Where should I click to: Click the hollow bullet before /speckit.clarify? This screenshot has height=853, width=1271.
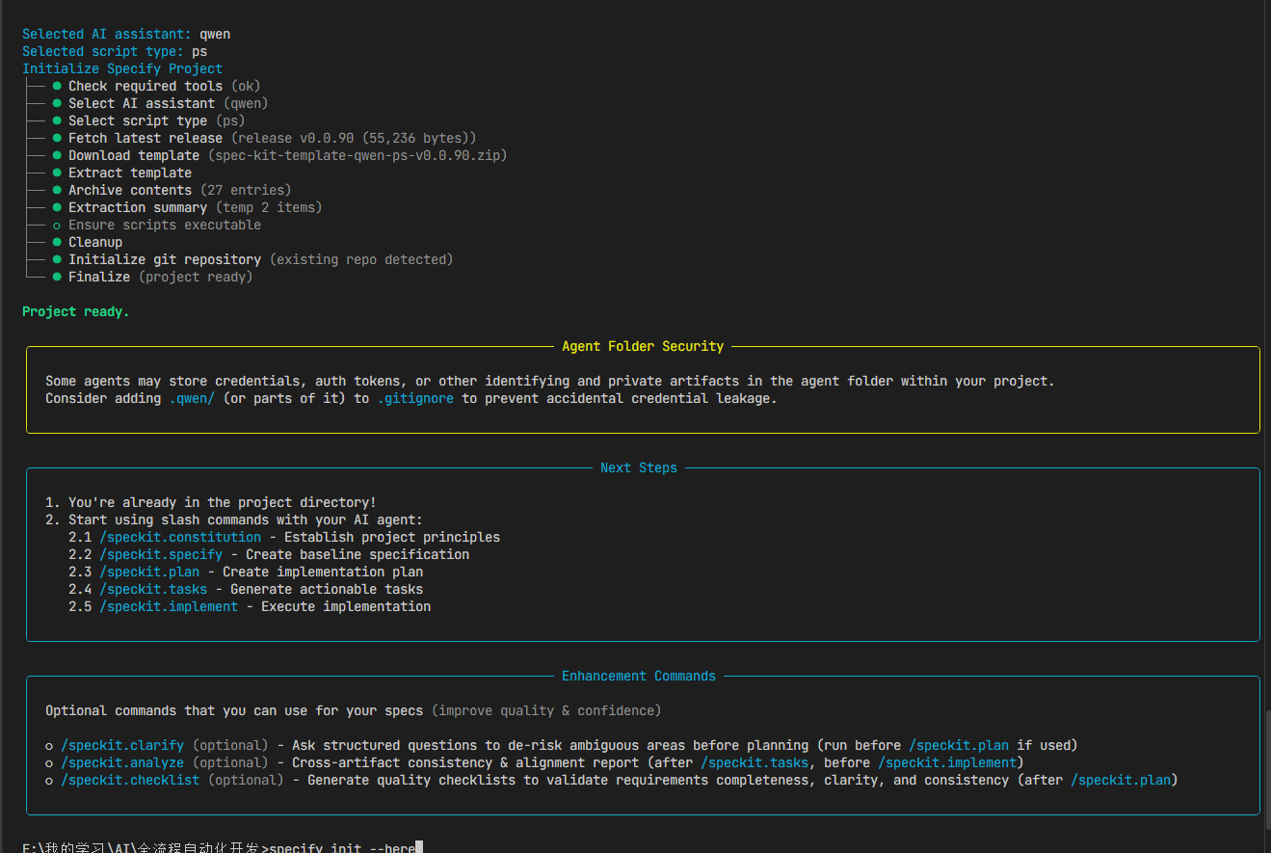point(49,746)
